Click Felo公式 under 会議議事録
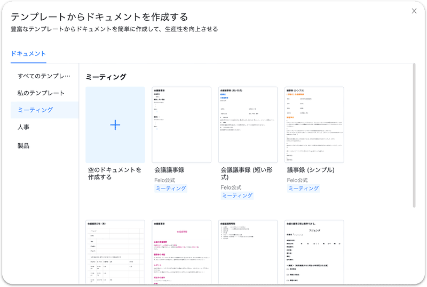427x287 pixels. (164, 180)
